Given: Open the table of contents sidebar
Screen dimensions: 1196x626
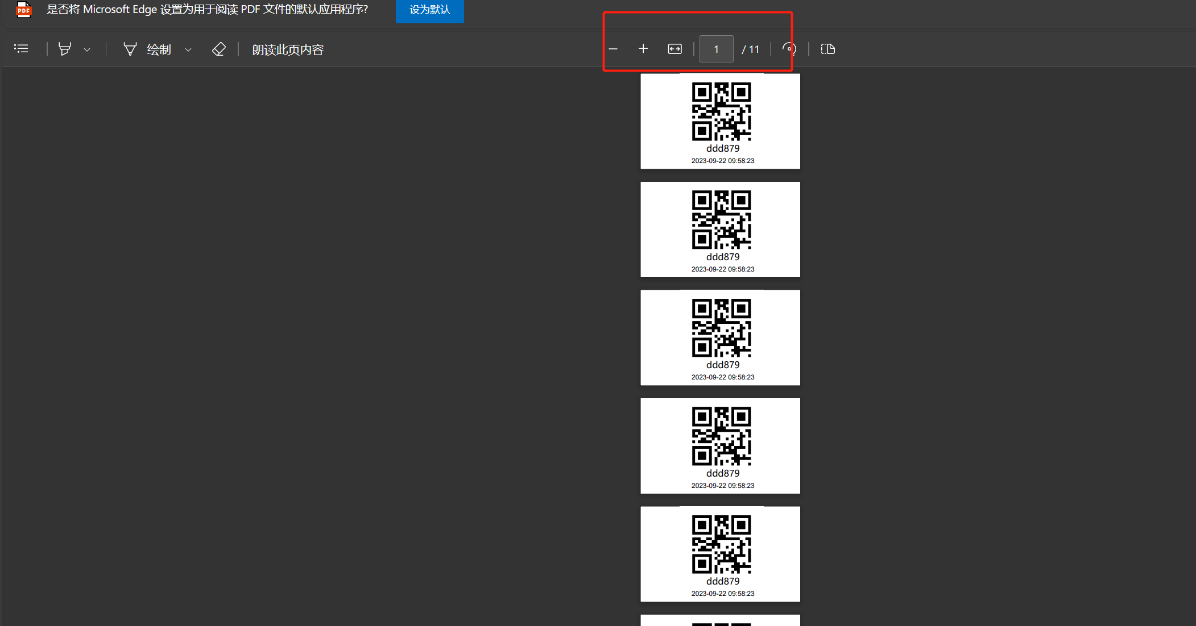Looking at the screenshot, I should tap(21, 49).
